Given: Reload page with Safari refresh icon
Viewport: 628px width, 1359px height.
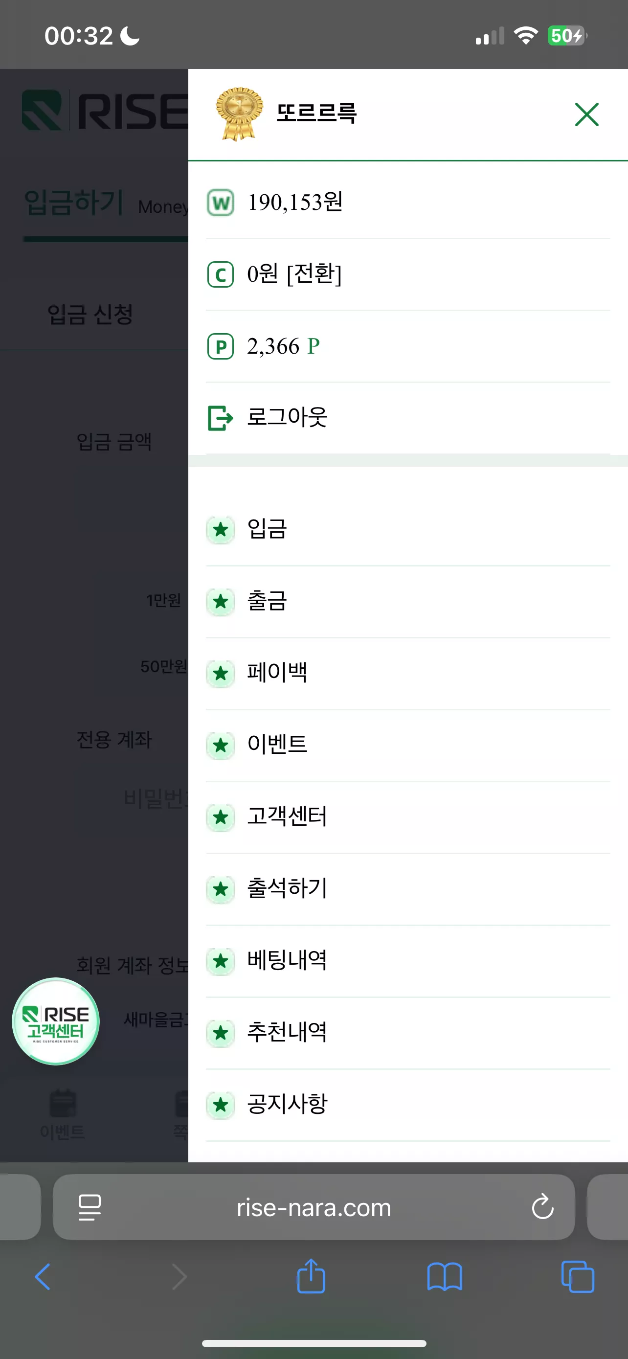Looking at the screenshot, I should [x=542, y=1206].
